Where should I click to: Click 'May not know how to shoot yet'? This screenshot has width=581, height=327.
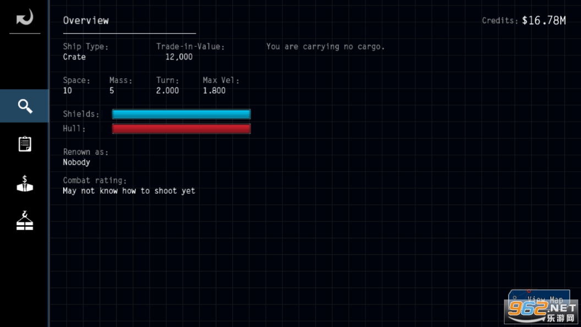pos(129,191)
